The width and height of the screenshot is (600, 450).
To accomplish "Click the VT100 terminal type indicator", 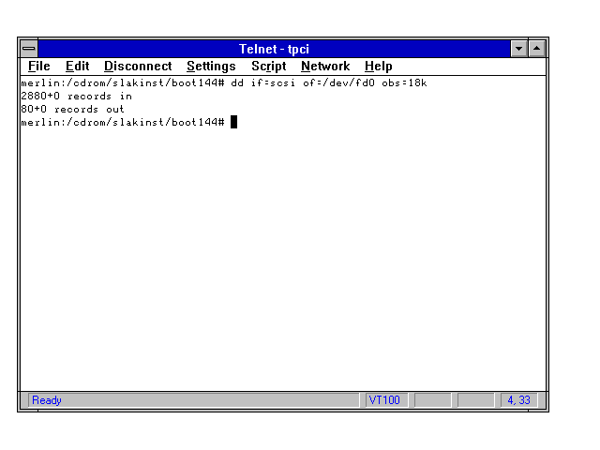I will 384,400.
